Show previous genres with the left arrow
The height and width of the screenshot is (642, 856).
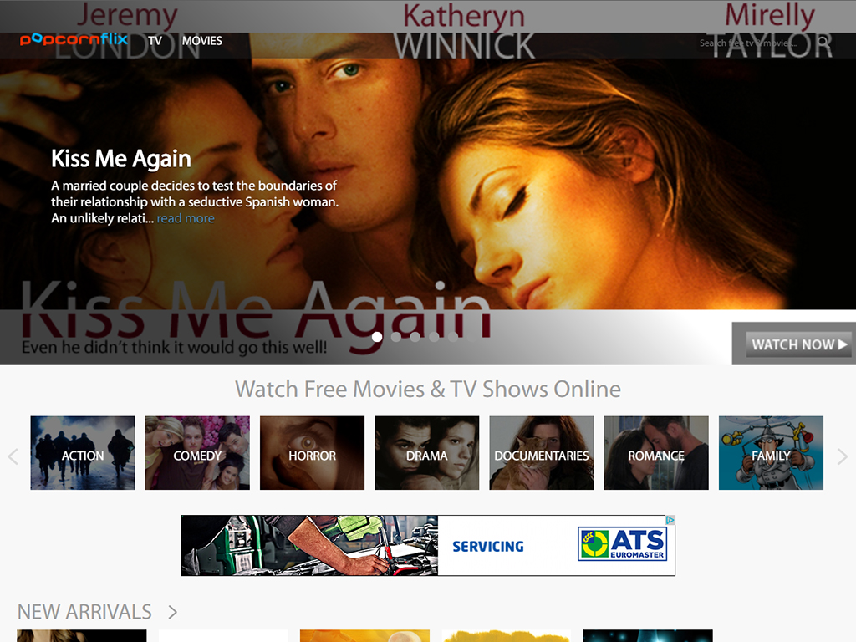pos(13,456)
